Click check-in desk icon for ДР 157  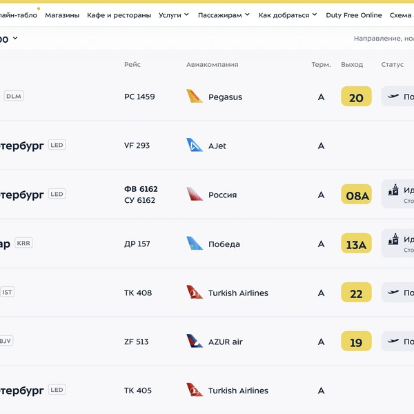(x=393, y=239)
